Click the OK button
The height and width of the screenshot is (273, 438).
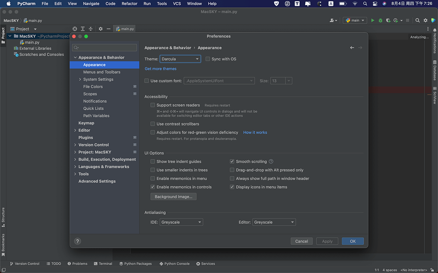[x=353, y=241]
